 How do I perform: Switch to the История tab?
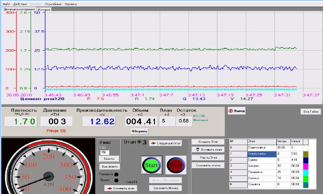click(x=44, y=10)
